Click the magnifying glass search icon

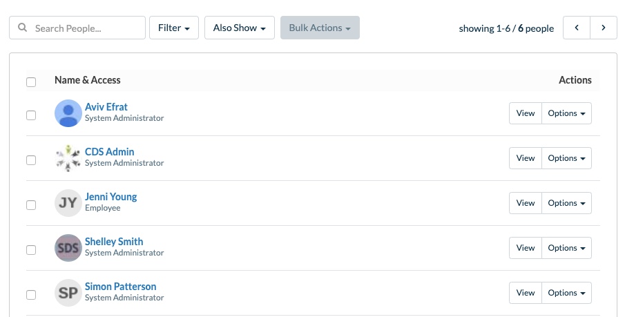tap(23, 28)
